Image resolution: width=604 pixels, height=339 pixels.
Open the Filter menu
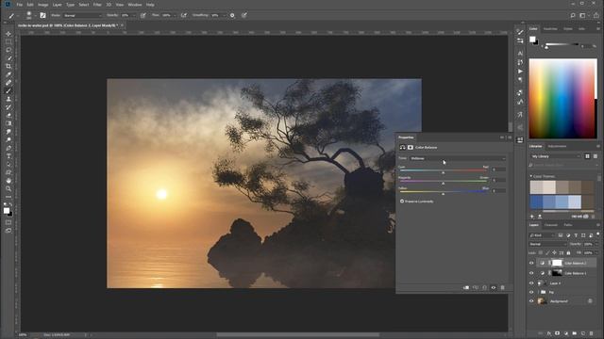click(97, 5)
